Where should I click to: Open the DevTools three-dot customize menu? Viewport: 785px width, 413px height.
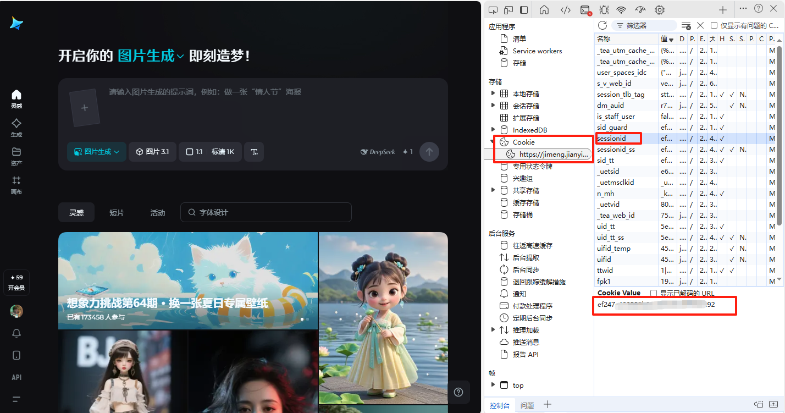tap(743, 8)
